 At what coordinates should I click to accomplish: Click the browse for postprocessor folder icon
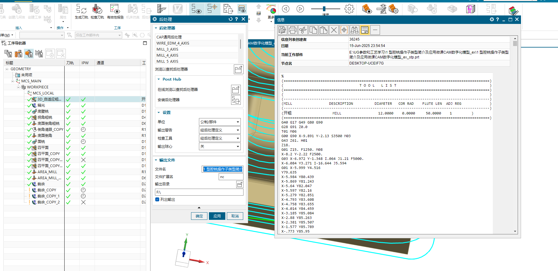pos(238,69)
